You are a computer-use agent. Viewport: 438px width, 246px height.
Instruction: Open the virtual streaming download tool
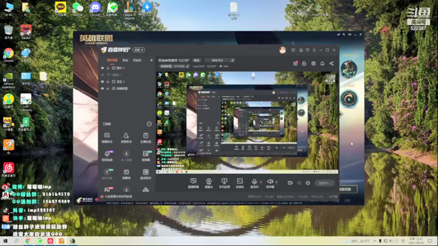[x=107, y=174]
